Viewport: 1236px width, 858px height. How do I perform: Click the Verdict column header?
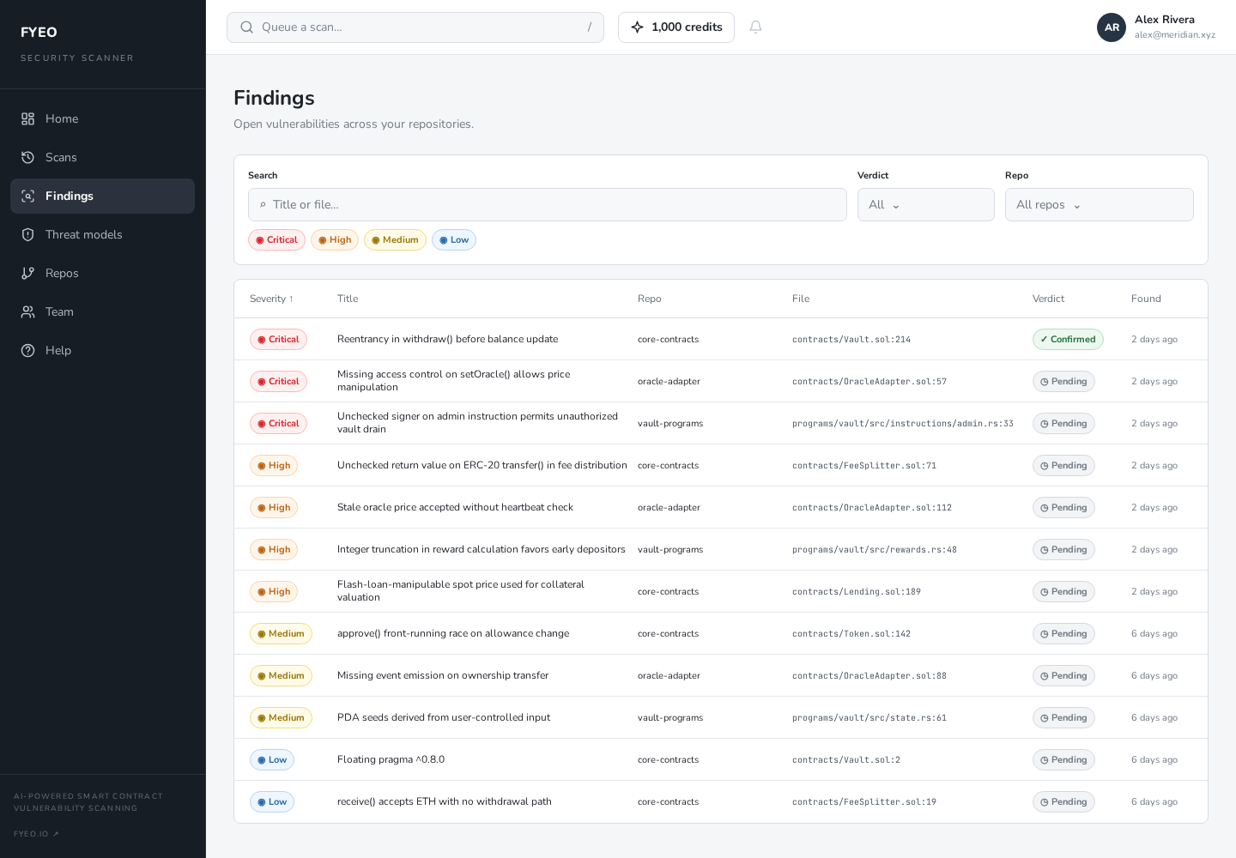click(x=1048, y=299)
